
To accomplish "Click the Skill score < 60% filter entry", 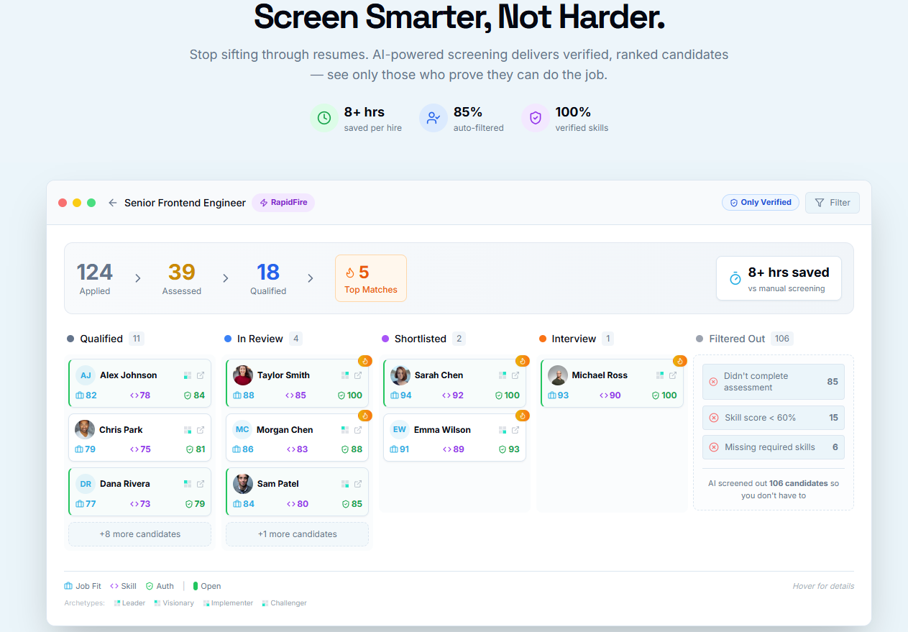I will pos(773,418).
